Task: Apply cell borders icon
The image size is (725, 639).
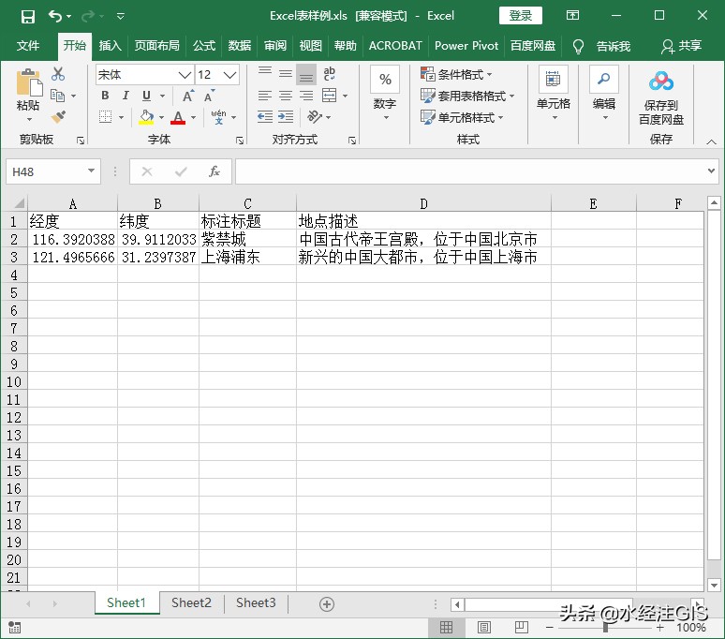Action: (x=106, y=116)
